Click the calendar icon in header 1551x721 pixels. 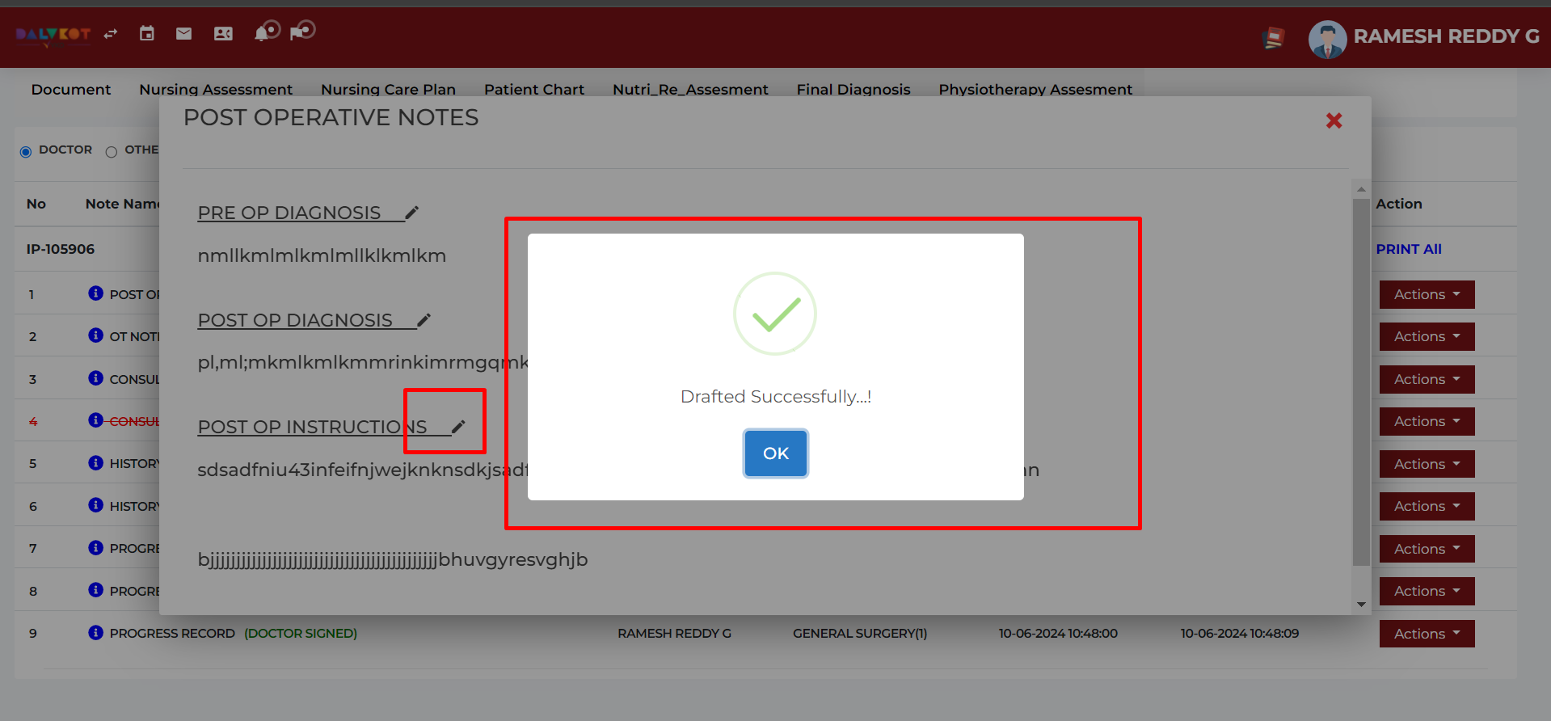coord(146,33)
